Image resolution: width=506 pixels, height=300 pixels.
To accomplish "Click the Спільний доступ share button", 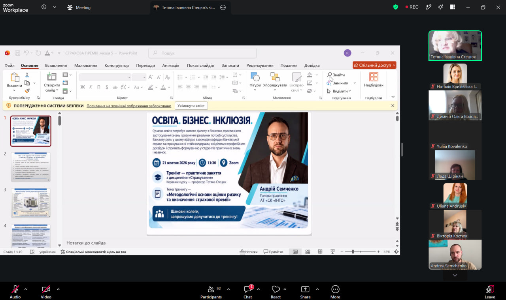I will coord(374,65).
